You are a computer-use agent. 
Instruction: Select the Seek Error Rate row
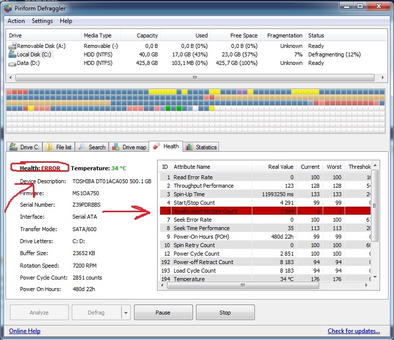[x=265, y=220]
